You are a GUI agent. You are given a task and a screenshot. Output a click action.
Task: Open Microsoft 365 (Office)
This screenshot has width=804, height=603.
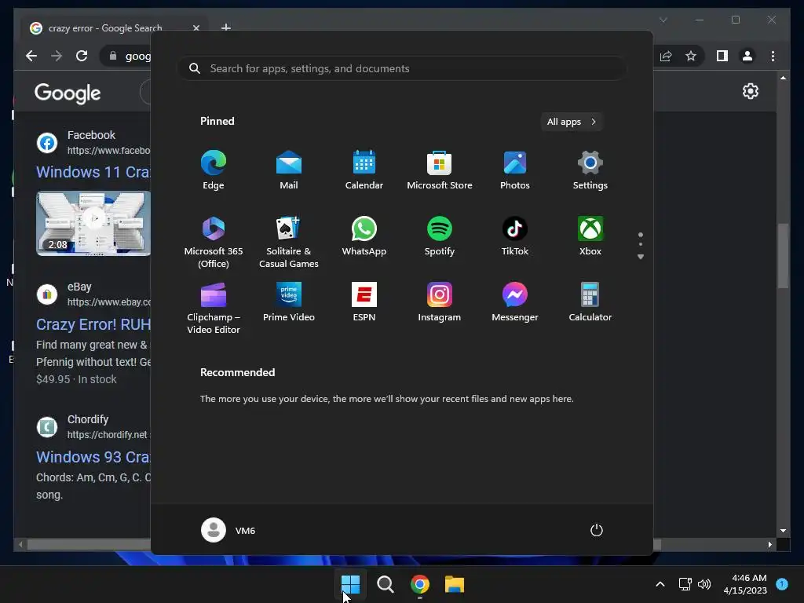[214, 242]
